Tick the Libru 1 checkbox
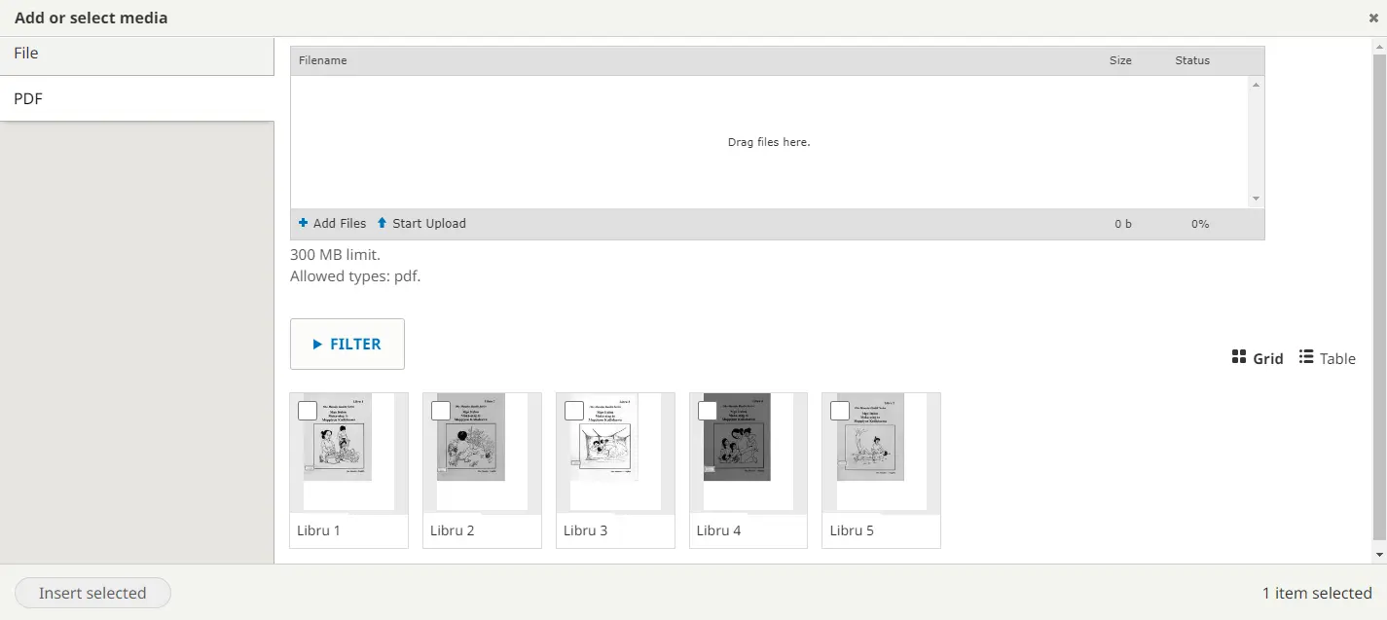This screenshot has height=620, width=1387. (308, 411)
